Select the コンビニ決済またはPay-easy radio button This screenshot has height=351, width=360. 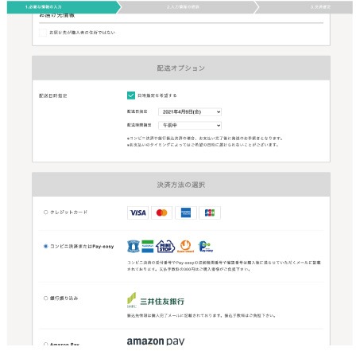[x=45, y=247]
